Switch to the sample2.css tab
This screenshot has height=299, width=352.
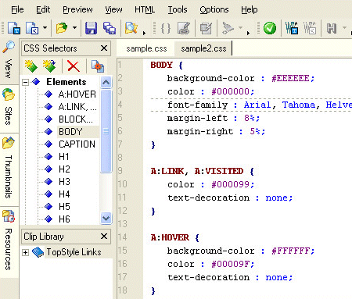[203, 48]
